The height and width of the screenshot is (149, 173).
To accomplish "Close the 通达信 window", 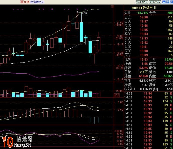I will tap(171, 2).
